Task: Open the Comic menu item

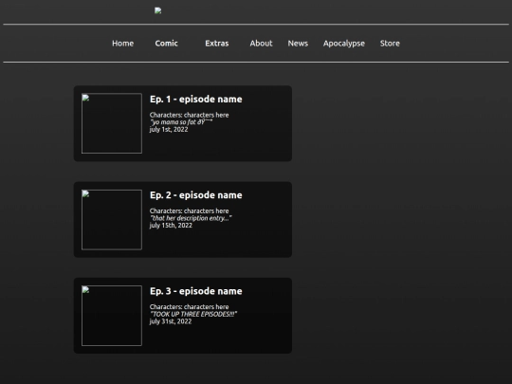Action: coord(166,43)
